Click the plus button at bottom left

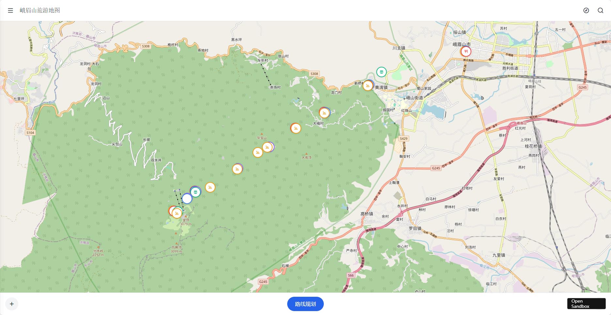click(12, 304)
